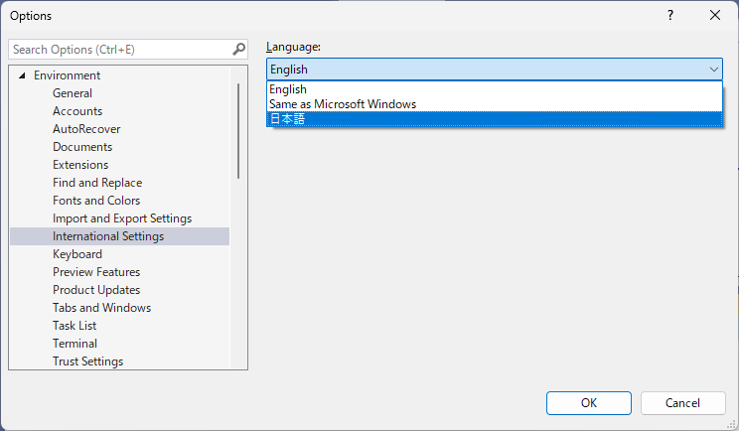Select Terminal in options tree
Viewport: 739px width, 431px height.
(74, 344)
